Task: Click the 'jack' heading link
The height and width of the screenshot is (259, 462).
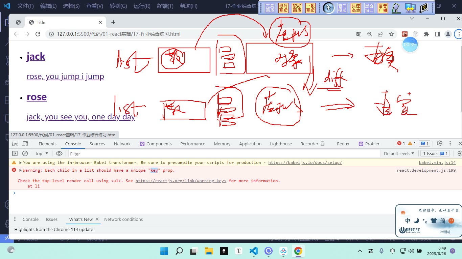Action: tap(36, 56)
